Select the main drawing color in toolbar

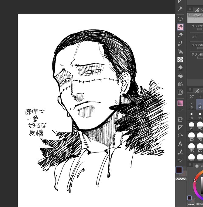[179, 170]
